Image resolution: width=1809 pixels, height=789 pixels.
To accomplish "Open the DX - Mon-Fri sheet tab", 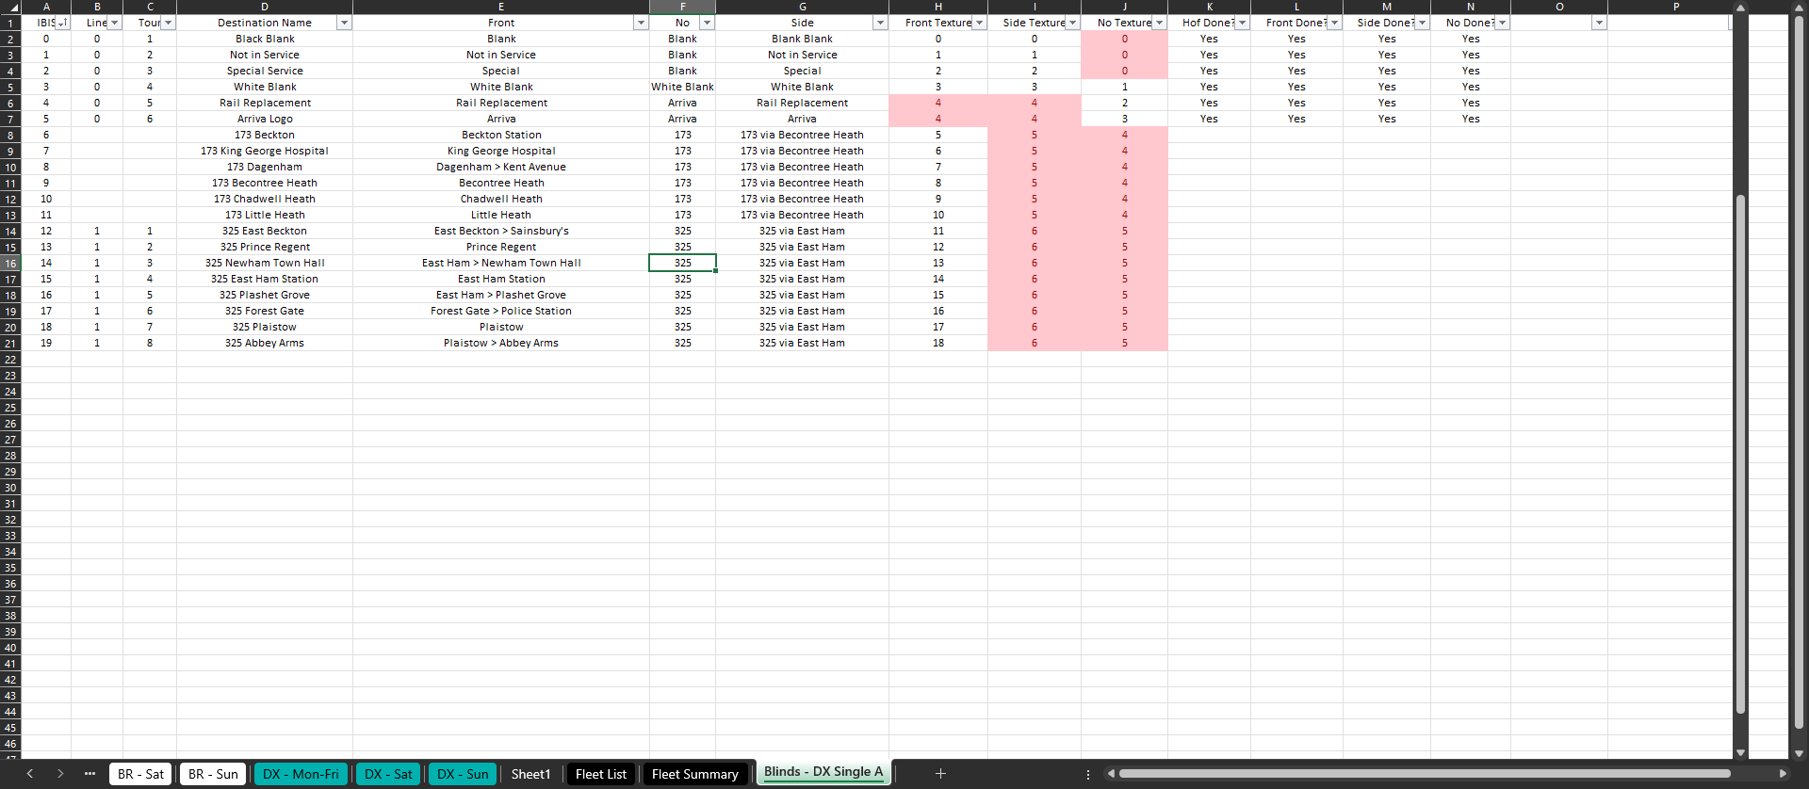I will click(x=301, y=774).
